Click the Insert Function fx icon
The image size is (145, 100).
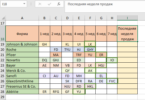(59, 4)
